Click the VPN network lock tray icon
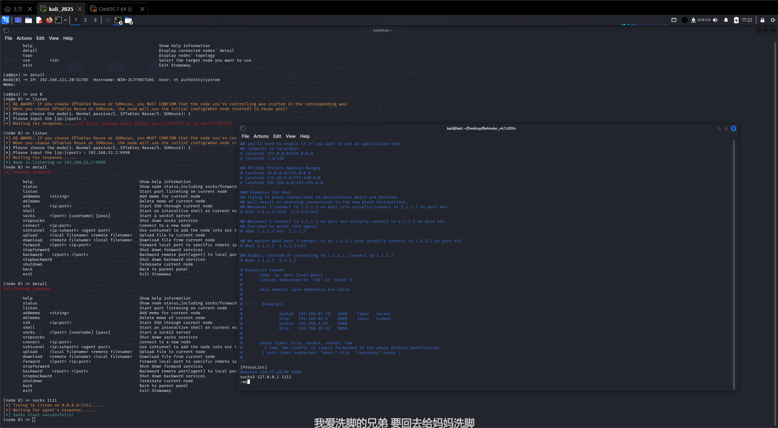The width and height of the screenshot is (778, 428). click(693, 20)
